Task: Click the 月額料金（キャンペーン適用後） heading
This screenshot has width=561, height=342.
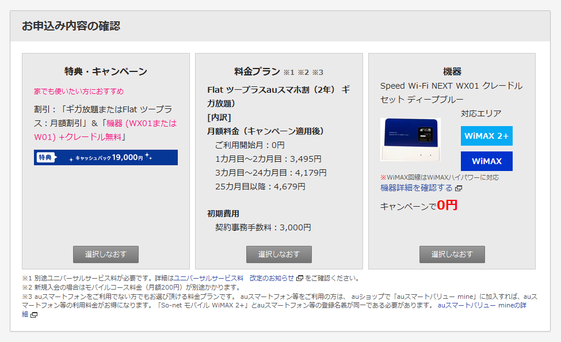Action: coord(265,131)
